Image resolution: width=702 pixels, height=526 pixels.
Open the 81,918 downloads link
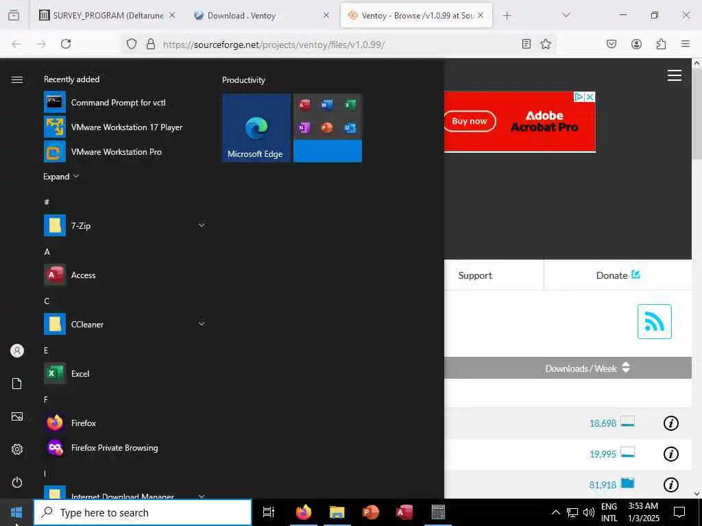point(603,485)
